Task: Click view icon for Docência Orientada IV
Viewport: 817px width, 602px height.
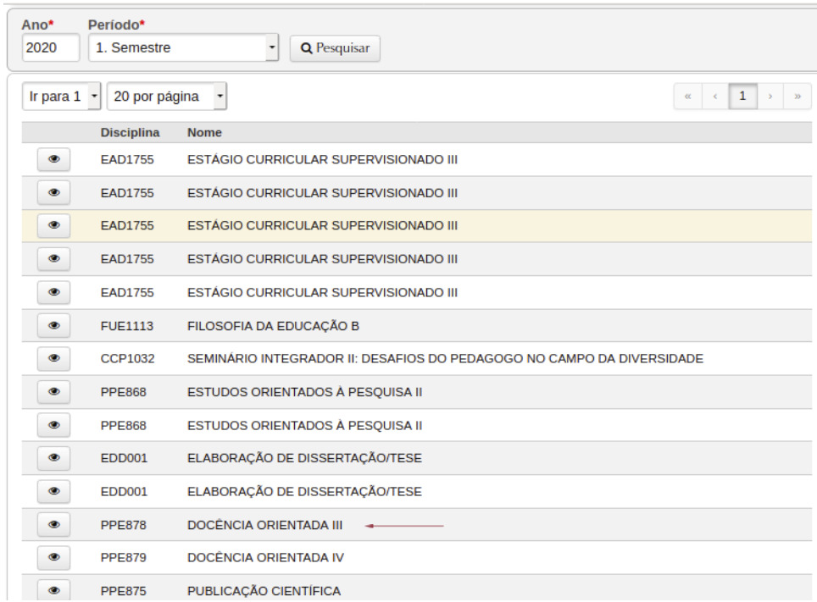Action: pyautogui.click(x=53, y=558)
